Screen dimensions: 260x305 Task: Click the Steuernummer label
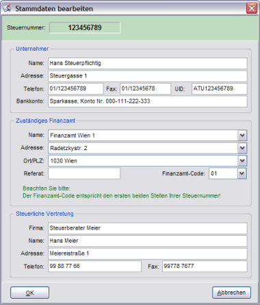pos(26,27)
